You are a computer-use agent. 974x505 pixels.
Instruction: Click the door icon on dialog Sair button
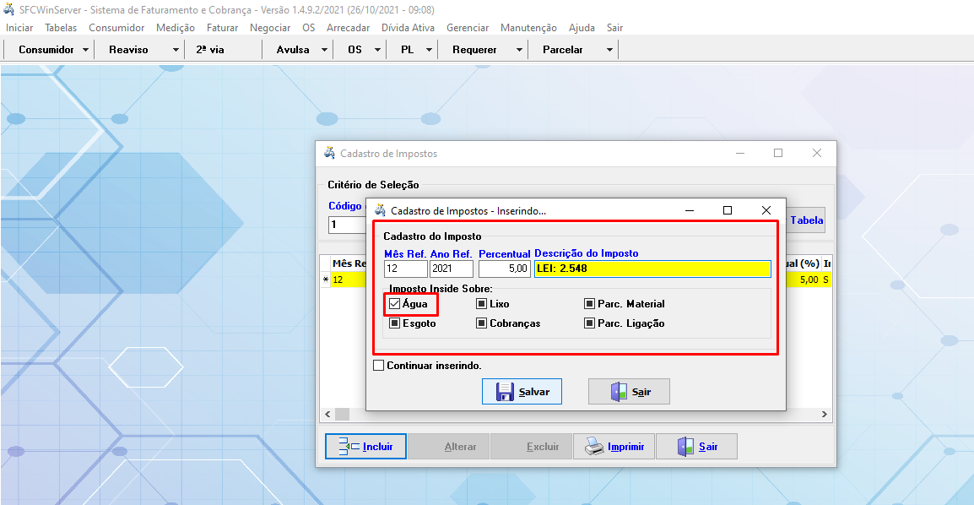click(619, 392)
